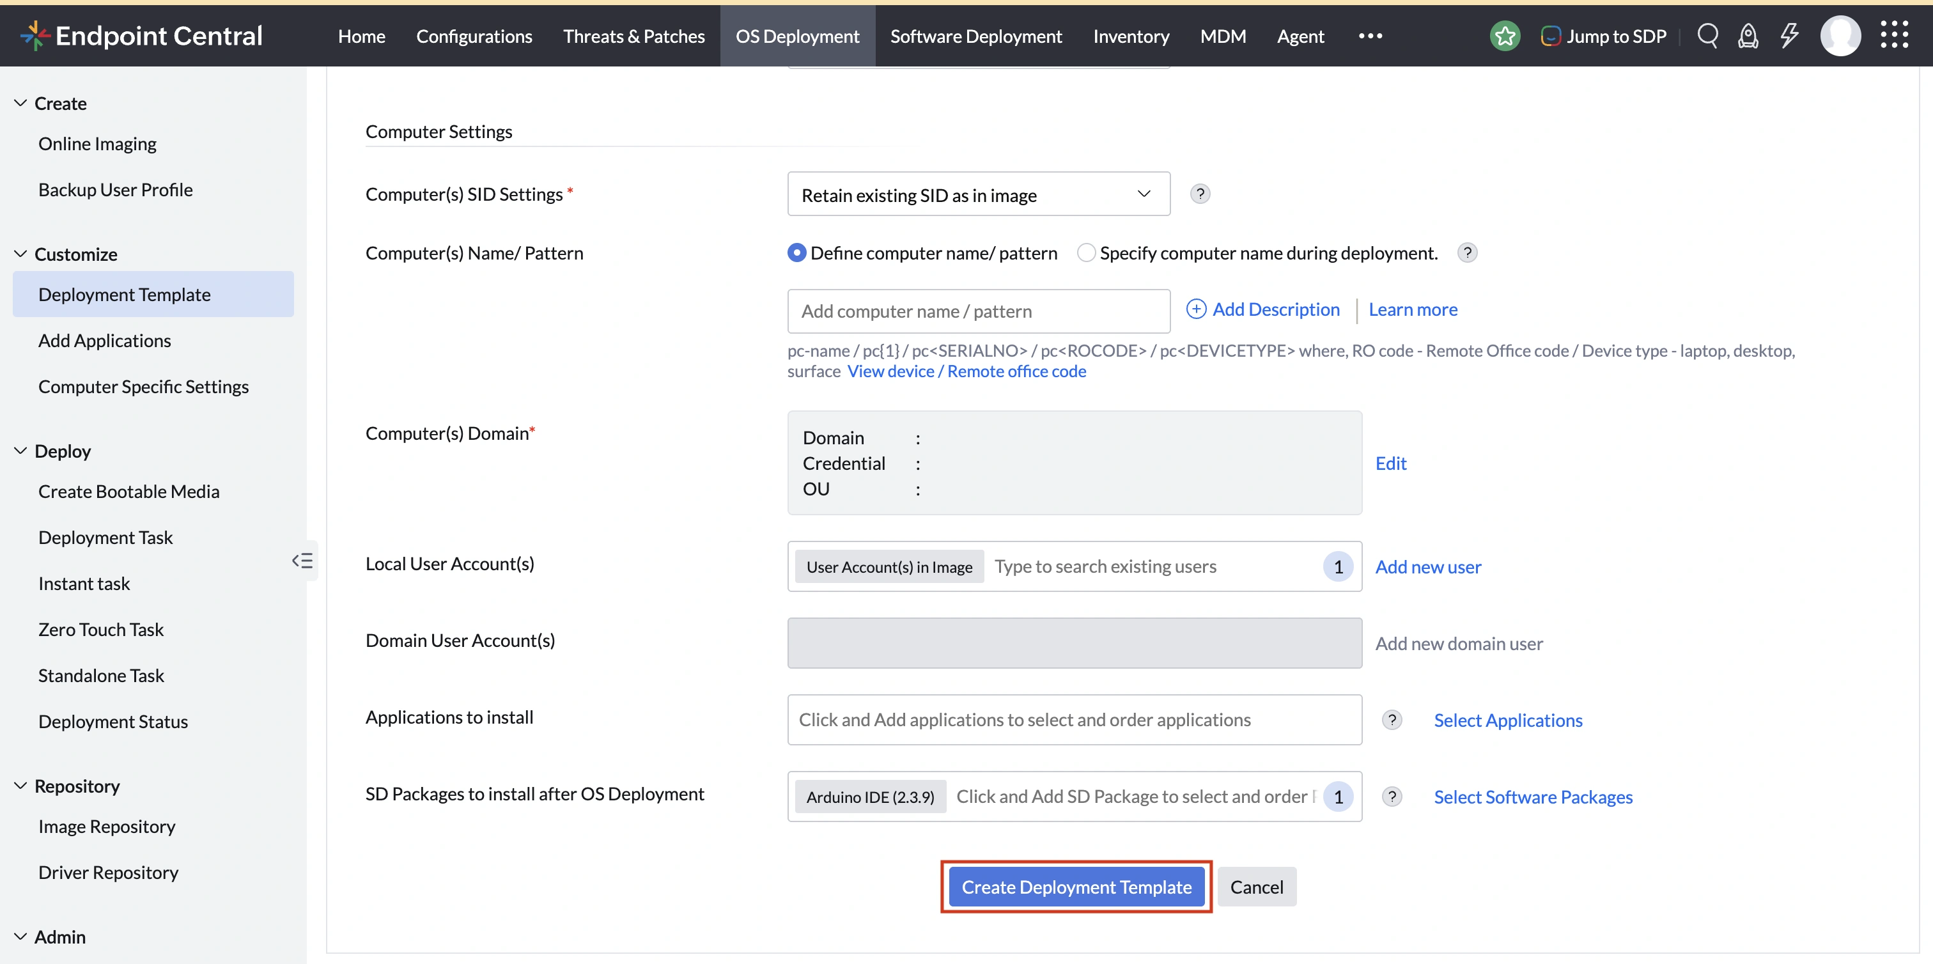1933x964 pixels.
Task: Click Edit for Computer Domain
Action: point(1390,463)
